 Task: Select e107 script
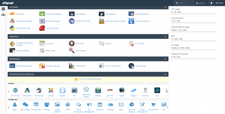click(157, 92)
